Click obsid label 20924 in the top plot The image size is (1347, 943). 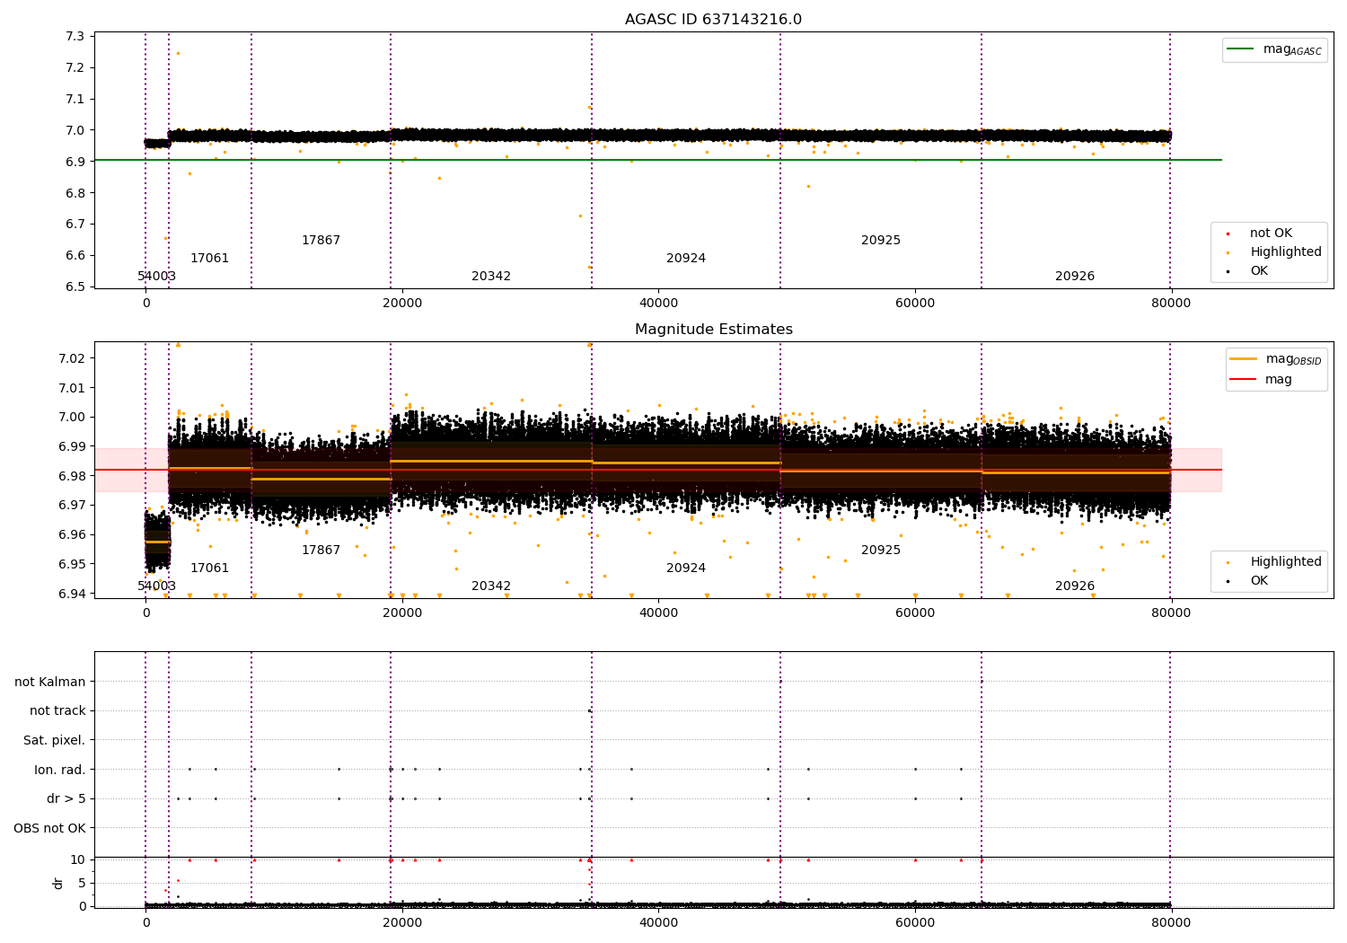686,259
